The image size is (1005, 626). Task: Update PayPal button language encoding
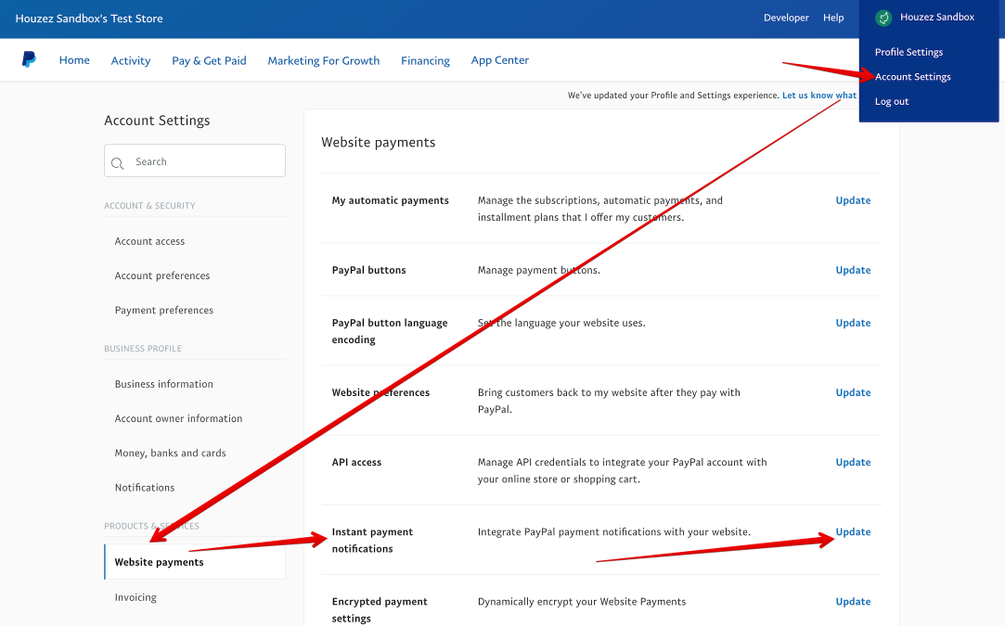click(x=853, y=323)
